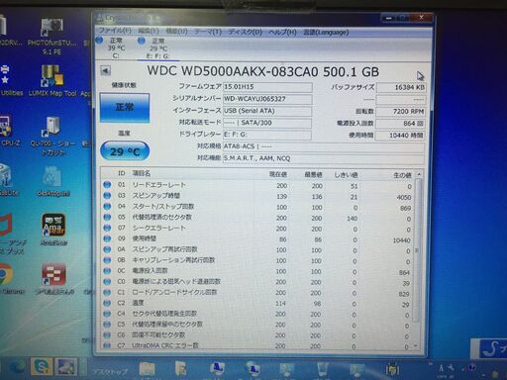Click the SMART list scrollbar up arrow

point(419,174)
